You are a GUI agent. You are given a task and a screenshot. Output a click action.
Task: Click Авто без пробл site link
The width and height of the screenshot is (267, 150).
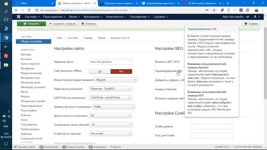[x=236, y=17]
